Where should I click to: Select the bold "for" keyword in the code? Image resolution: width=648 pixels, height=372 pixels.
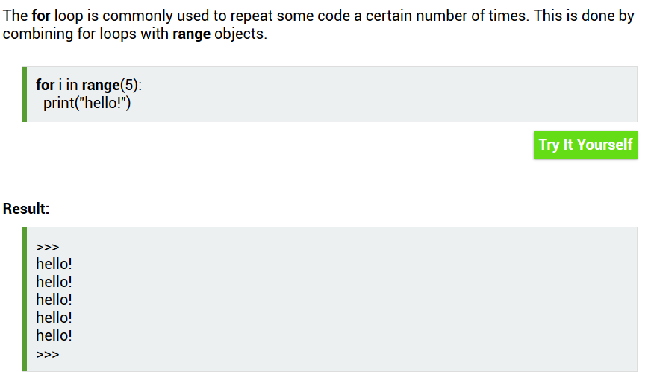click(45, 85)
